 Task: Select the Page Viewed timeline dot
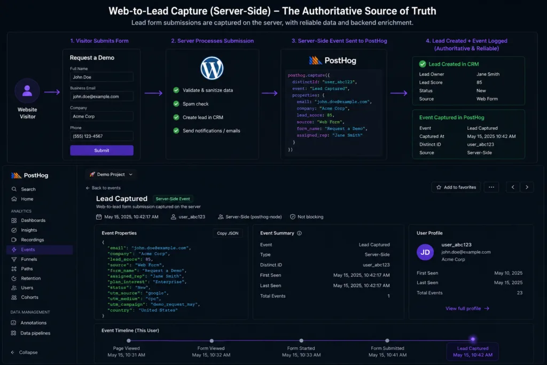pyautogui.click(x=129, y=340)
